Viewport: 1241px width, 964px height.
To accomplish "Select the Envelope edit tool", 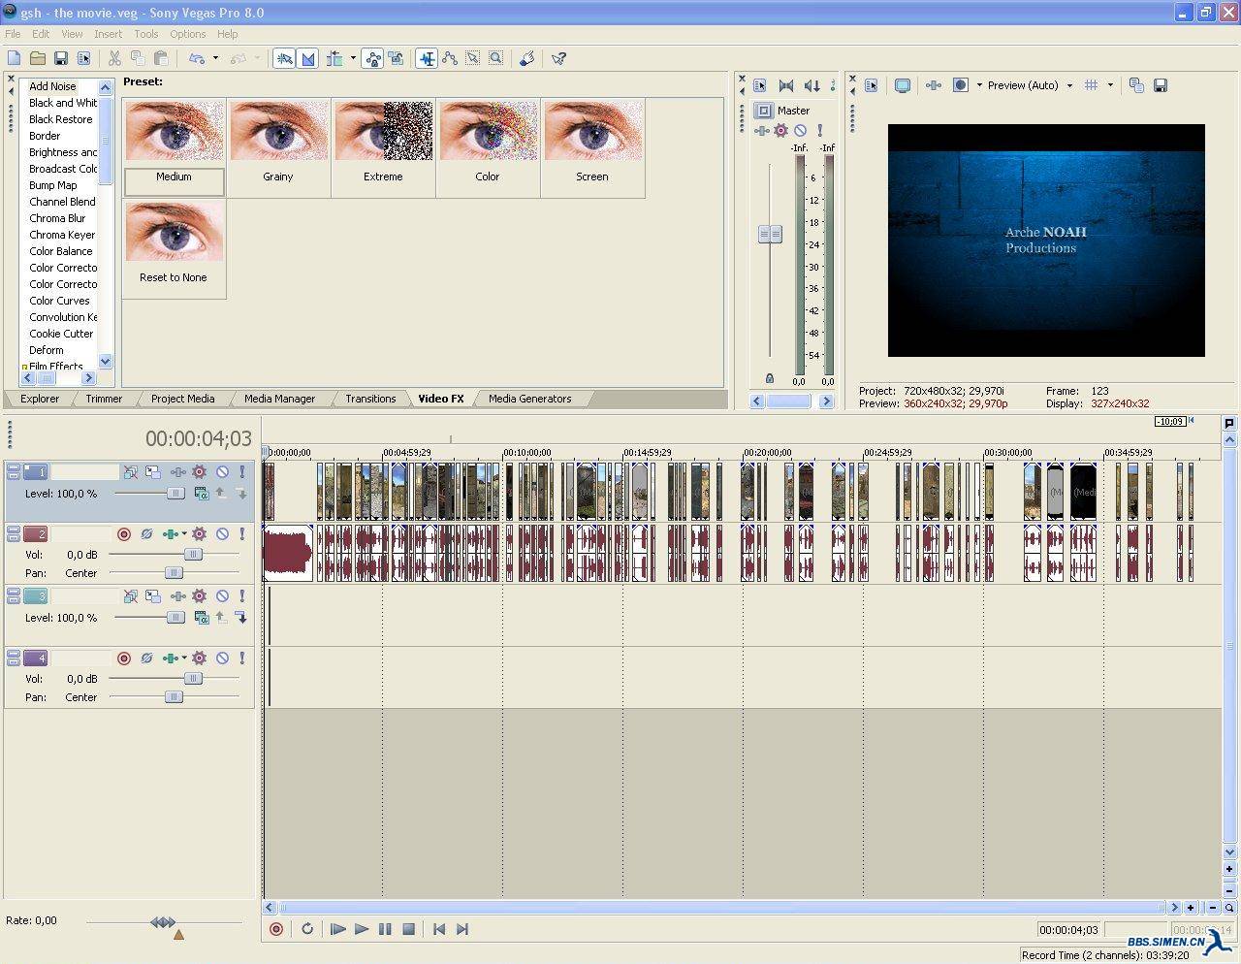I will (x=449, y=58).
